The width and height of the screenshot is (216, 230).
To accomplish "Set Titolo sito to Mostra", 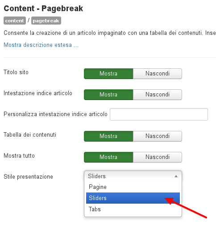I will [x=108, y=74].
